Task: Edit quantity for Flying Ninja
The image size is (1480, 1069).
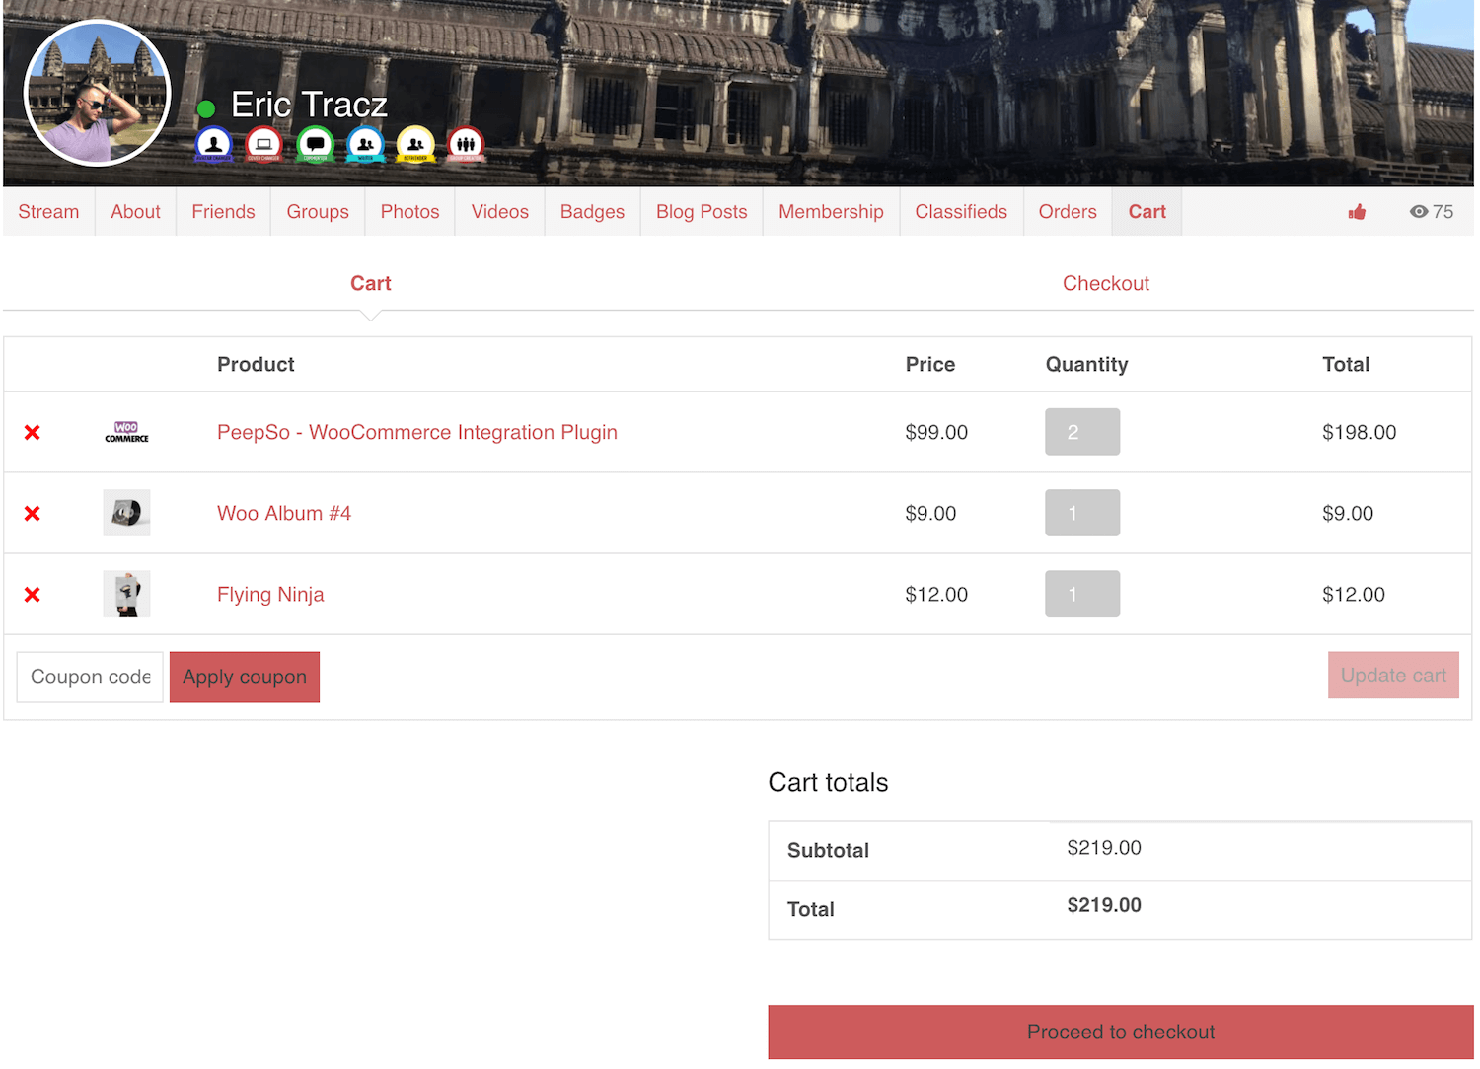Action: click(1082, 594)
